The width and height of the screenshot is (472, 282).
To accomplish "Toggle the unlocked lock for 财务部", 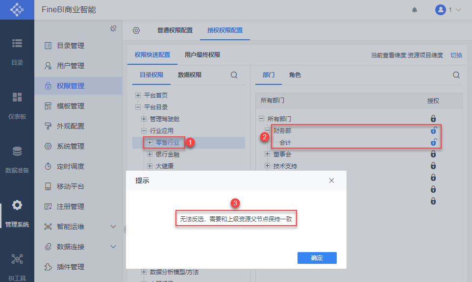I will pos(433,130).
